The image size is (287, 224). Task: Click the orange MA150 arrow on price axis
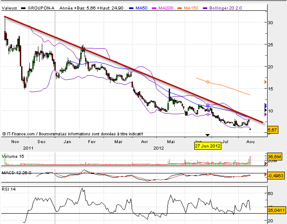(265, 81)
